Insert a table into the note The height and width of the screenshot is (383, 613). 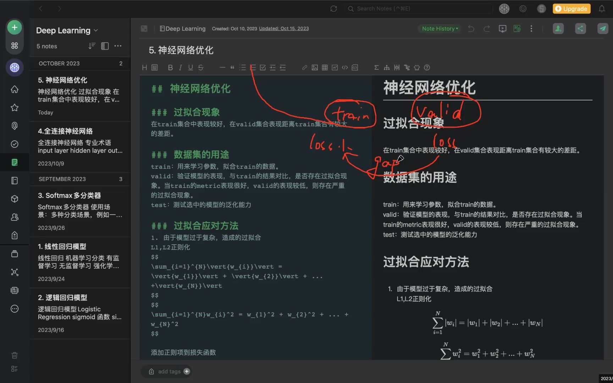pos(324,67)
